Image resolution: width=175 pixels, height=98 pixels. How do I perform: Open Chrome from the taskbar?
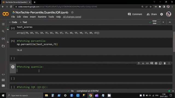(x=91, y=96)
